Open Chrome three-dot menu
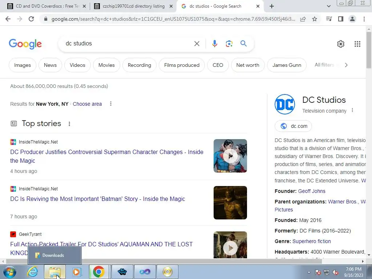This screenshot has height=279, width=372. [364, 19]
